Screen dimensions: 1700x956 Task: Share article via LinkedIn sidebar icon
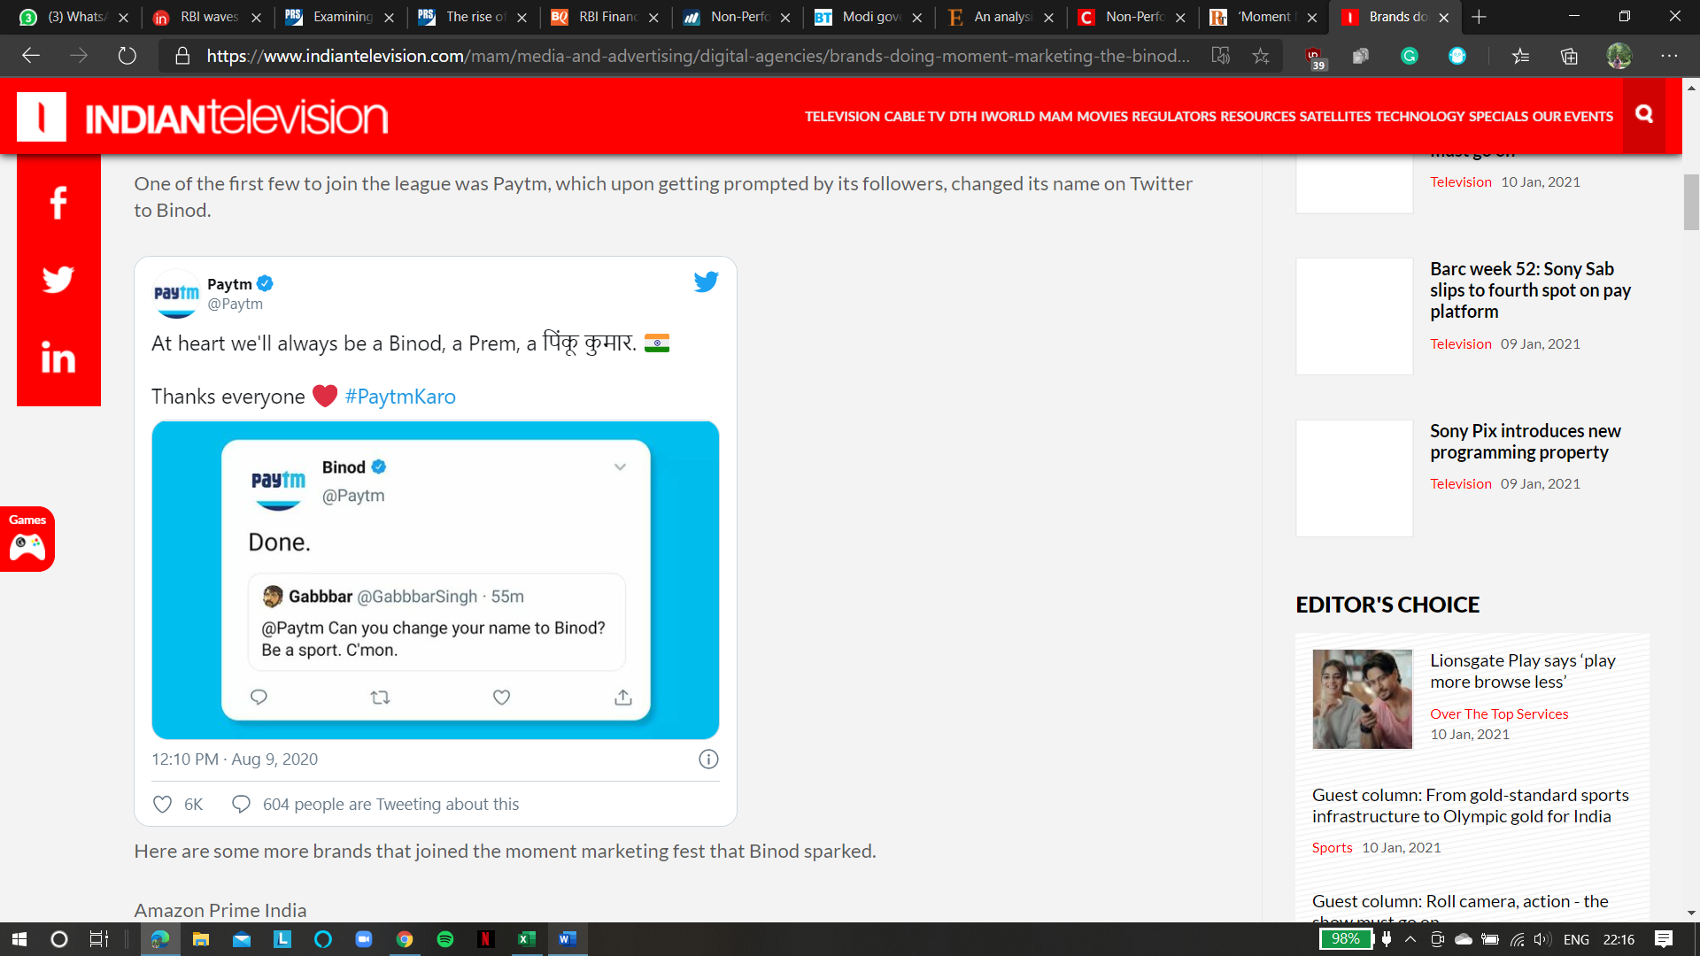[58, 358]
